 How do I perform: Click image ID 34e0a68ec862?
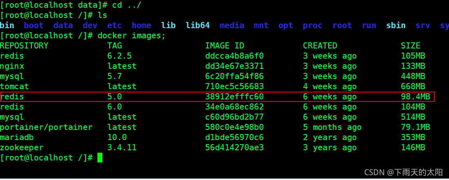pyautogui.click(x=234, y=107)
